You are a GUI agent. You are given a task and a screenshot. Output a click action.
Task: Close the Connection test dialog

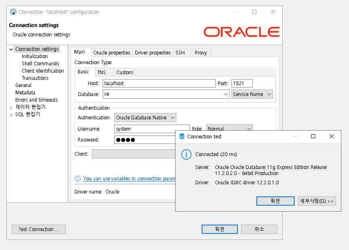point(332,136)
